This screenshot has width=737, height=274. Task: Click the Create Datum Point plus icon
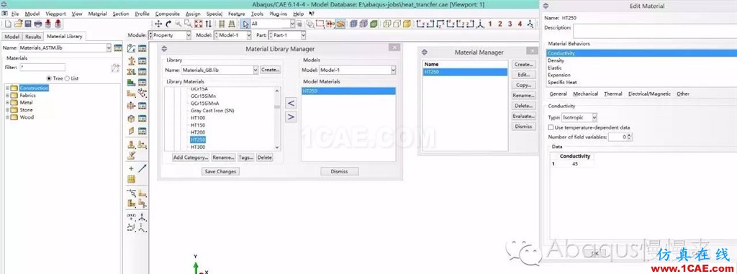click(x=131, y=168)
